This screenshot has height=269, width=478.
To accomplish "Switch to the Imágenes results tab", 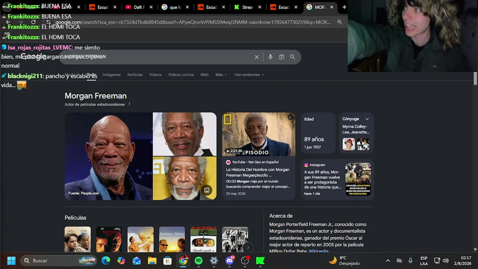I will click(x=112, y=75).
